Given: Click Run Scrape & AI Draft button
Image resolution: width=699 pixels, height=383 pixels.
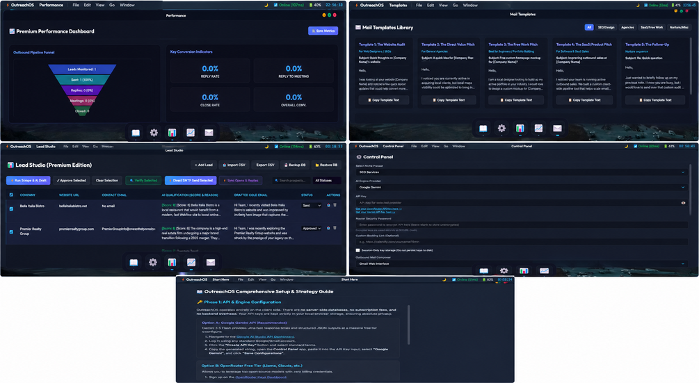Looking at the screenshot, I should tap(28, 180).
